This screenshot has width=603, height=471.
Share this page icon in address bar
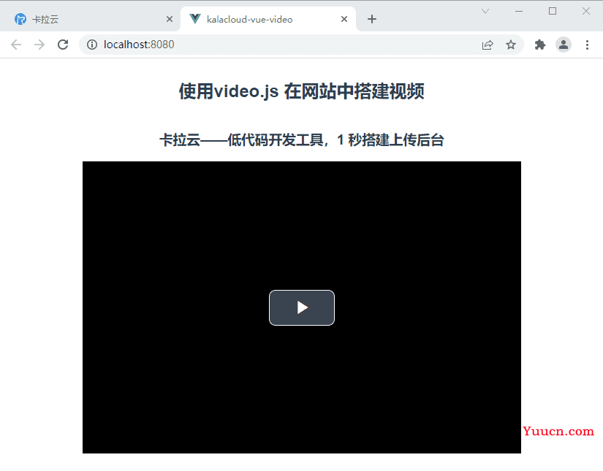point(488,45)
